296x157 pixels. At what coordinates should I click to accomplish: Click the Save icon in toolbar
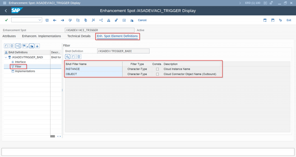pos(47,20)
